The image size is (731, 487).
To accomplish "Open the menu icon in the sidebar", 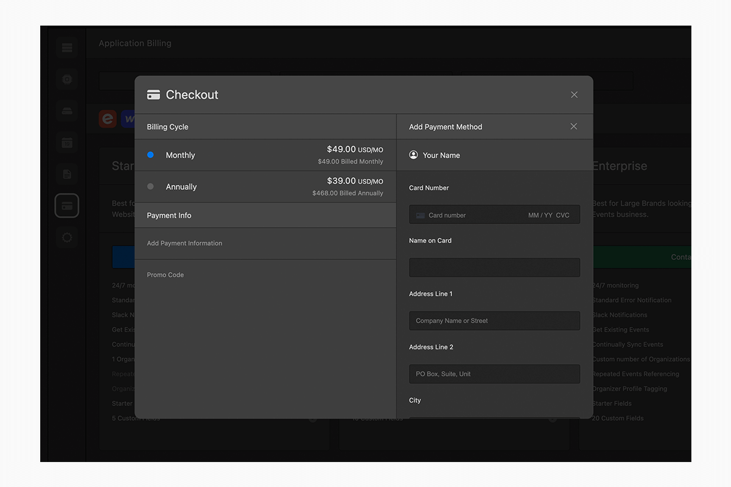I will point(67,47).
